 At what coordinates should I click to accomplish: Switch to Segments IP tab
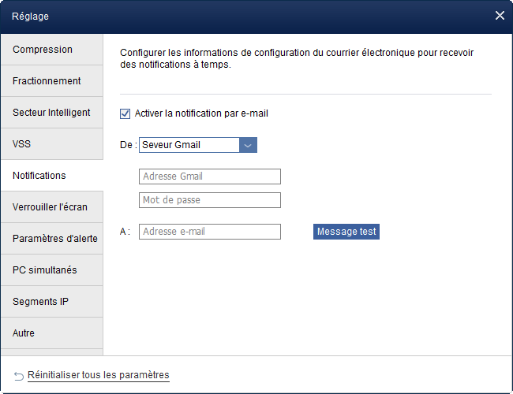pos(51,302)
